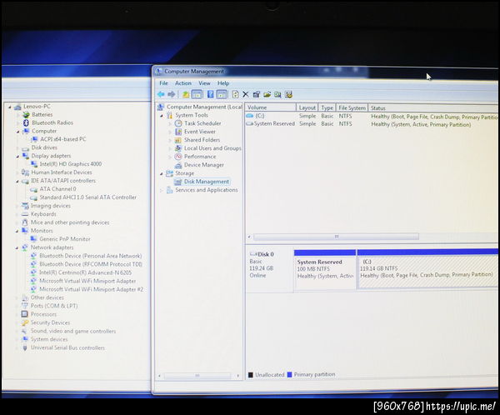Click the Event Viewer icon in the tree

point(178,132)
